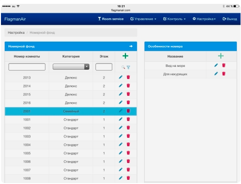The image size is (241, 184).
Task: Delete highlighted room 2001 with trash
Action: 128,111
